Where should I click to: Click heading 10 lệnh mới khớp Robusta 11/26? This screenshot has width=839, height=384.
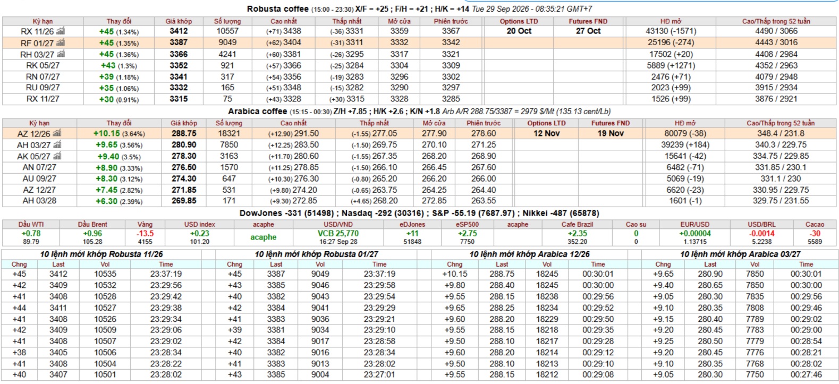[x=102, y=254]
